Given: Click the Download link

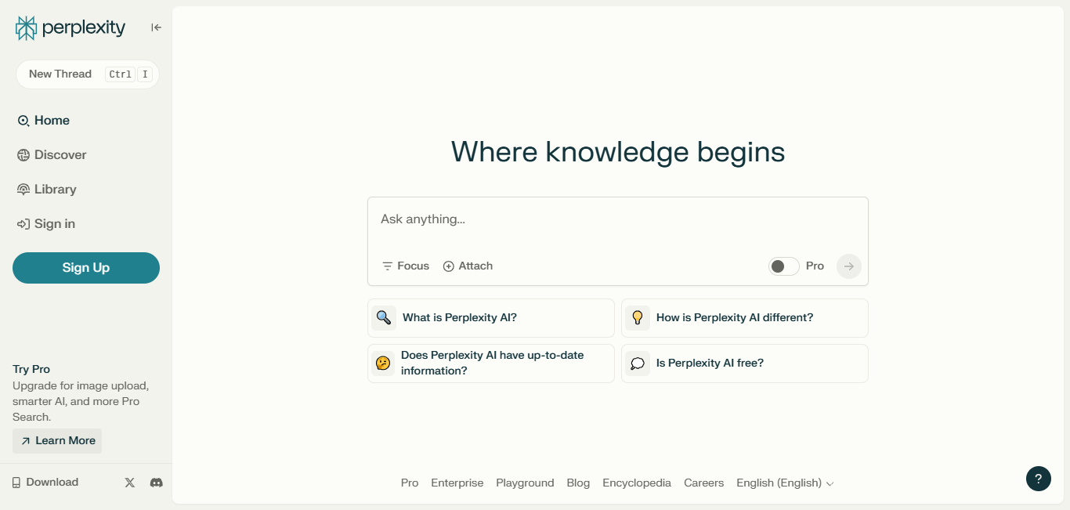Looking at the screenshot, I should coord(45,483).
